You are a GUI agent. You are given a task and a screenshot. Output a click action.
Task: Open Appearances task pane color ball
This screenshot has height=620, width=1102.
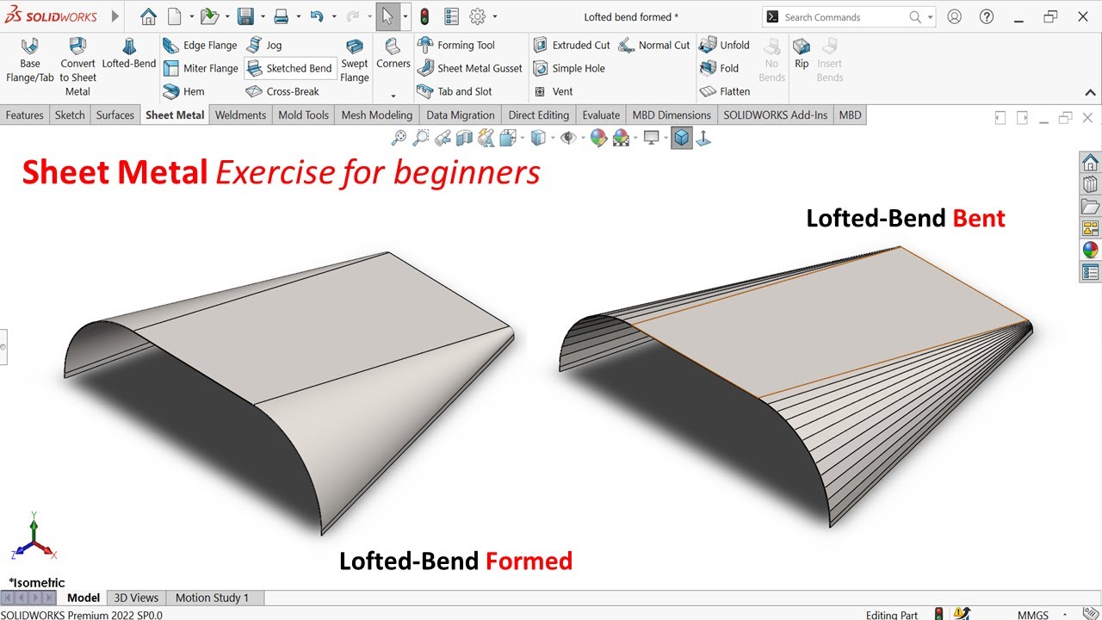coord(1090,250)
